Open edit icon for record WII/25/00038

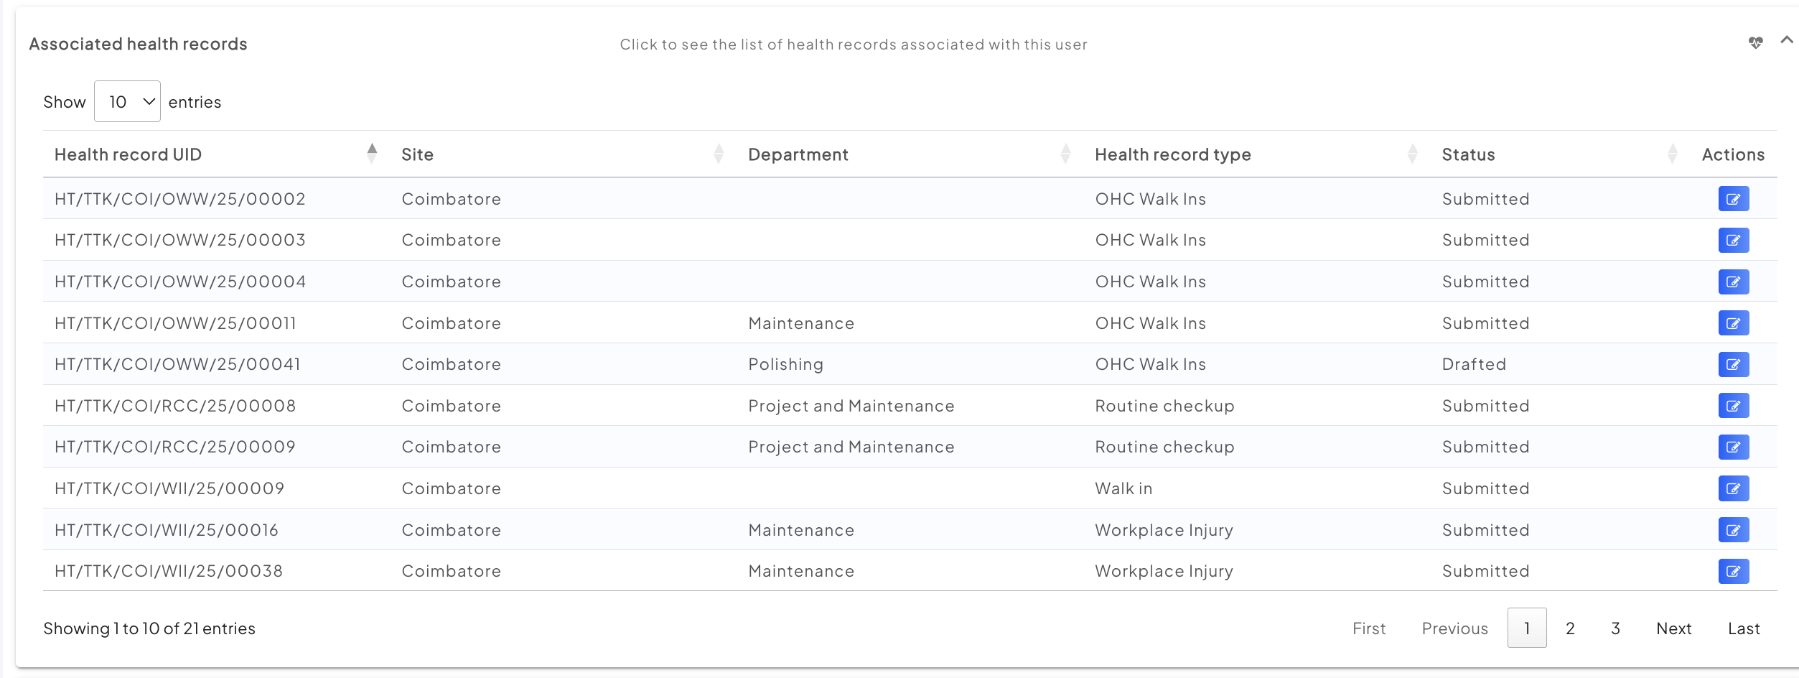(1733, 572)
